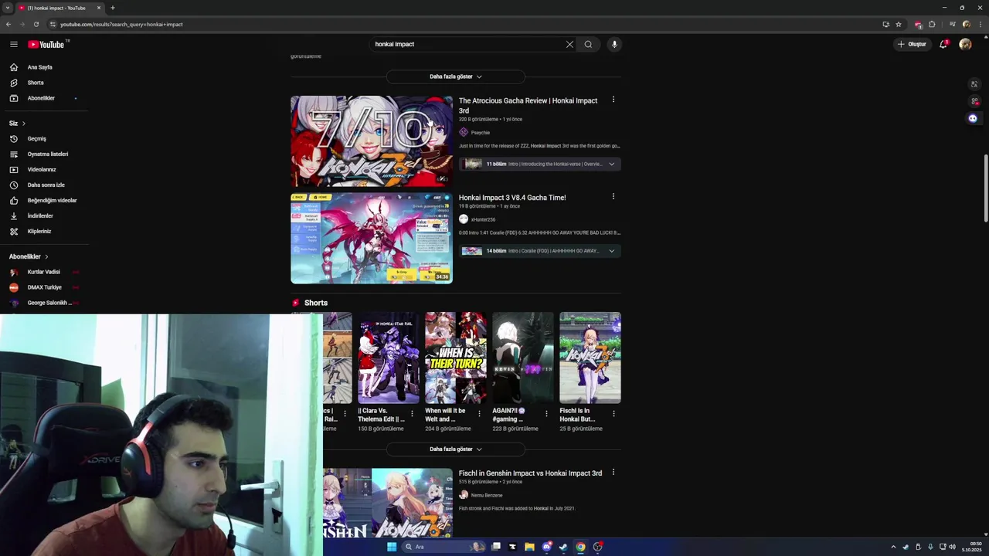This screenshot has width=989, height=556.
Task: Open Fischl in Genshin vs Honkai video title
Action: pyautogui.click(x=530, y=473)
